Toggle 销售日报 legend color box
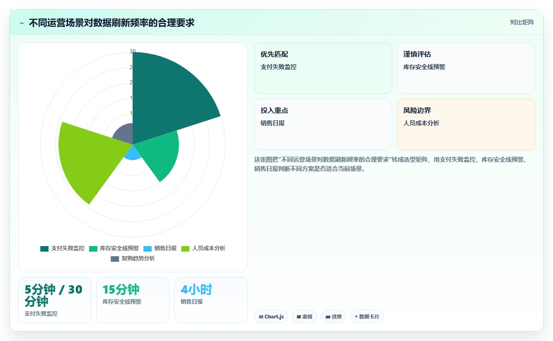The image size is (553, 341). [x=147, y=248]
